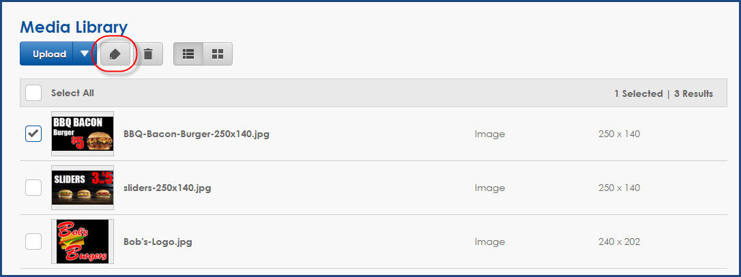This screenshot has height=277, width=741.
Task: Click the edit icon in the toolbar
Action: [115, 55]
